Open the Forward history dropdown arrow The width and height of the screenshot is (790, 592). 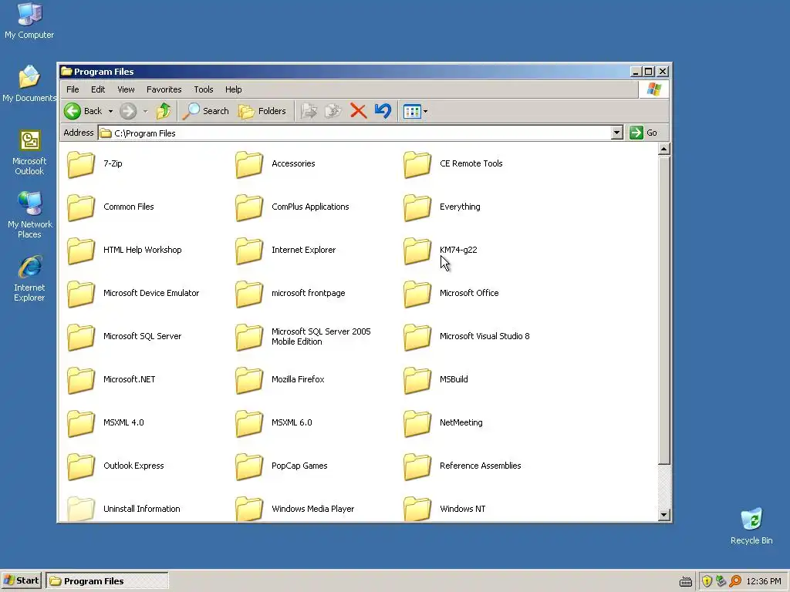click(145, 111)
